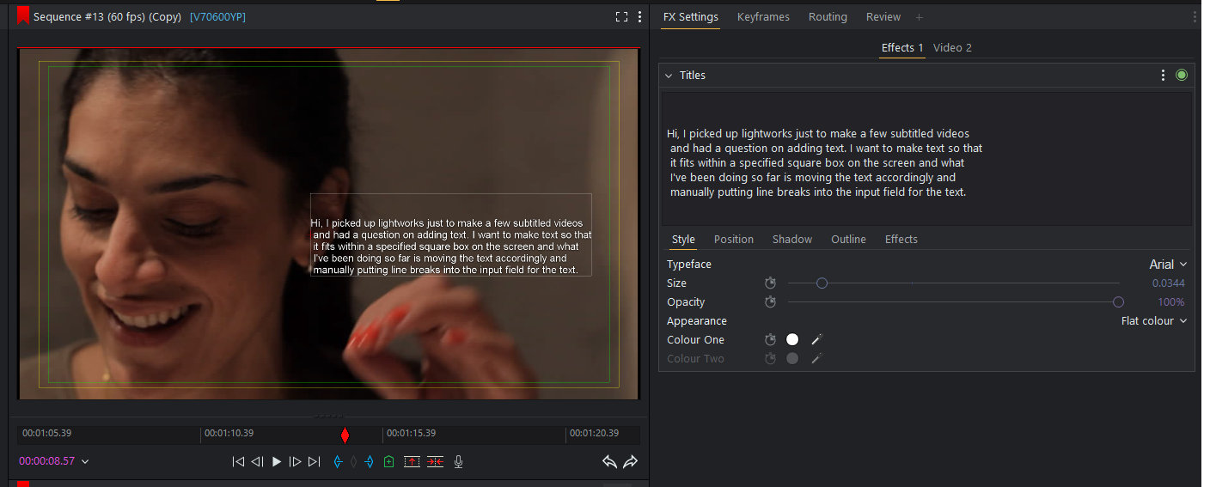The image size is (1210, 487).
Task: Click the V70600YP sequence ID label
Action: [217, 17]
